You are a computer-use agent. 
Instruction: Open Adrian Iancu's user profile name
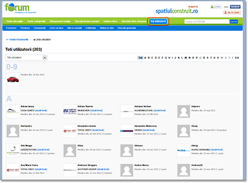coord(27,106)
